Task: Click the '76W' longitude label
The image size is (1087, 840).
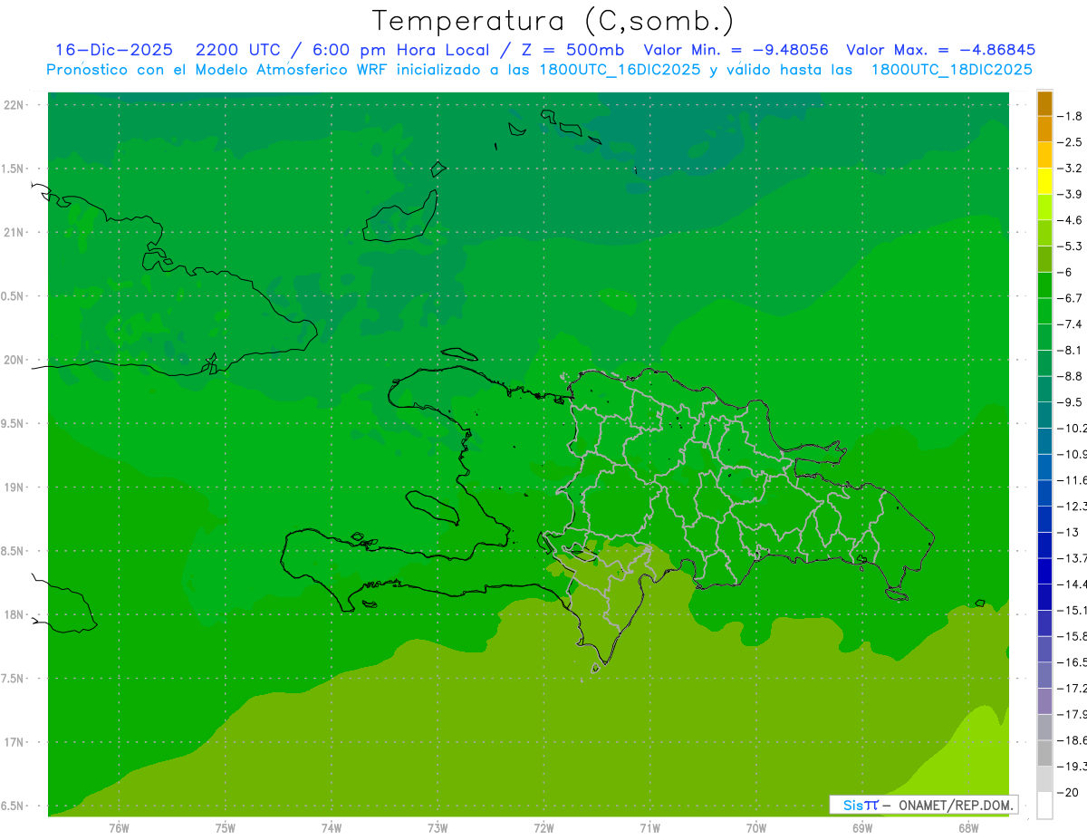Action: click(119, 828)
